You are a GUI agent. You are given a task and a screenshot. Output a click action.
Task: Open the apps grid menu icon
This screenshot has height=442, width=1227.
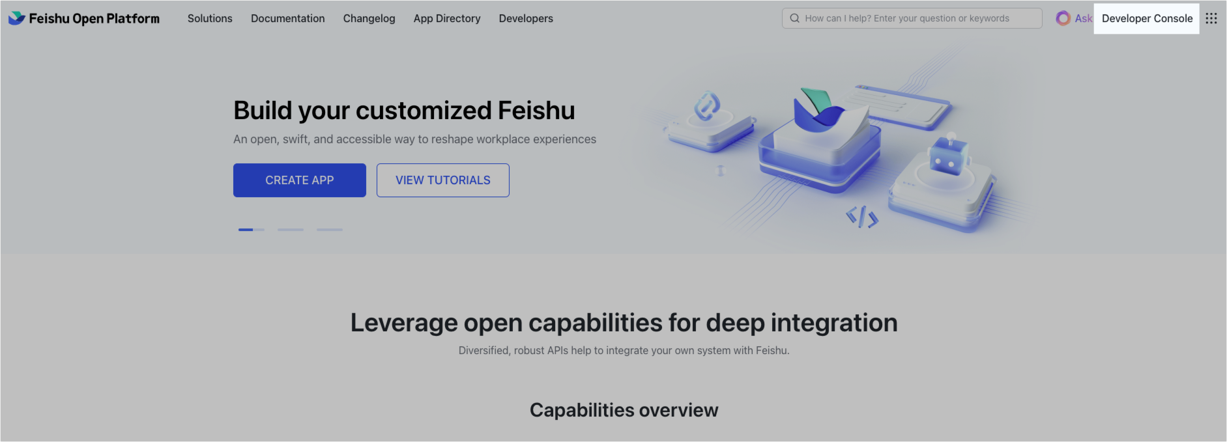click(x=1211, y=18)
